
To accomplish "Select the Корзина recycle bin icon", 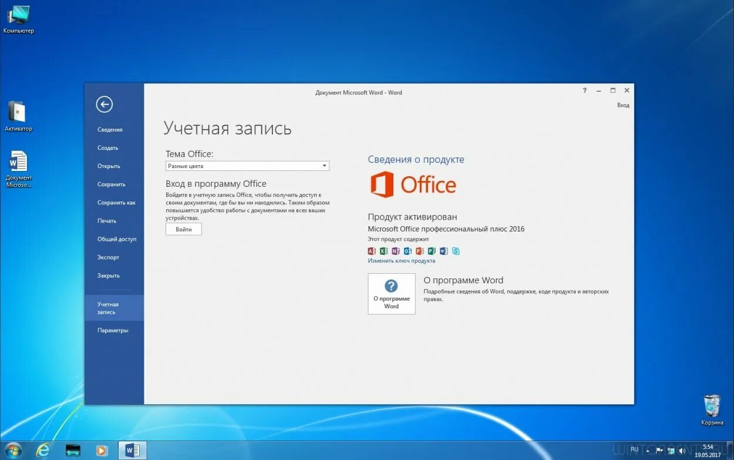I will coord(712,410).
